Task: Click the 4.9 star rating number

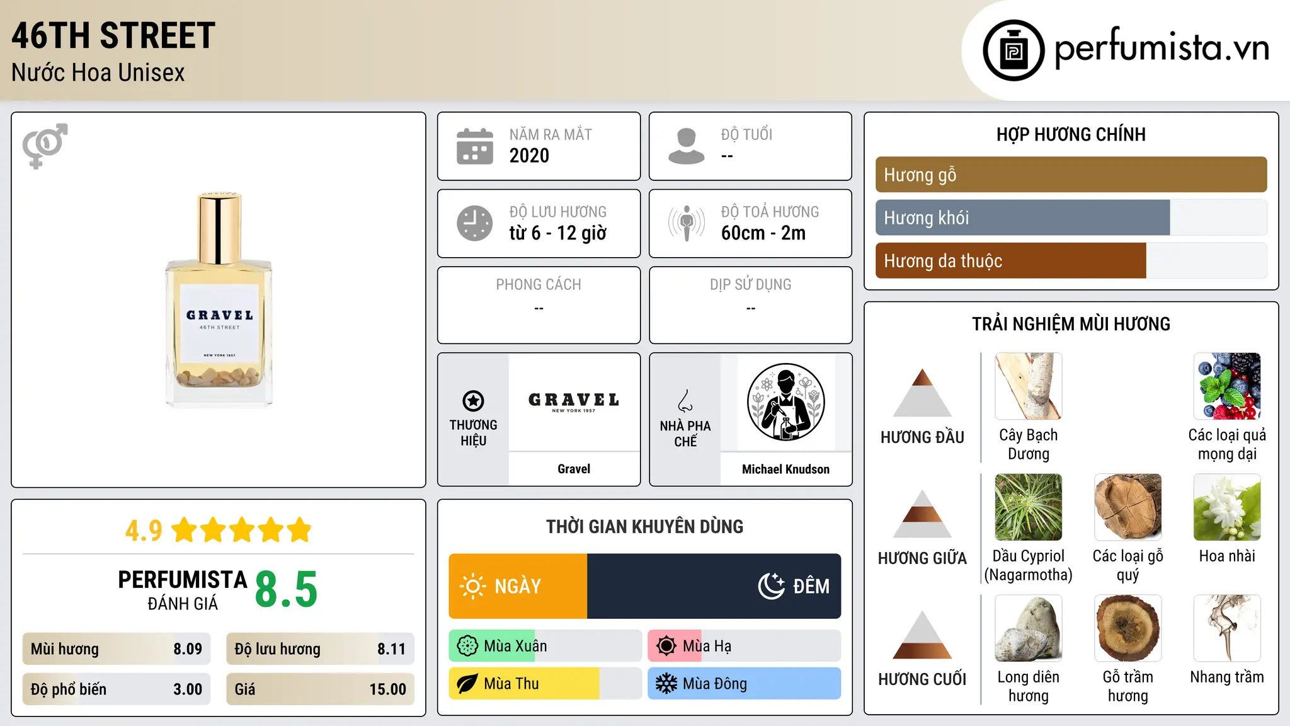Action: tap(144, 531)
